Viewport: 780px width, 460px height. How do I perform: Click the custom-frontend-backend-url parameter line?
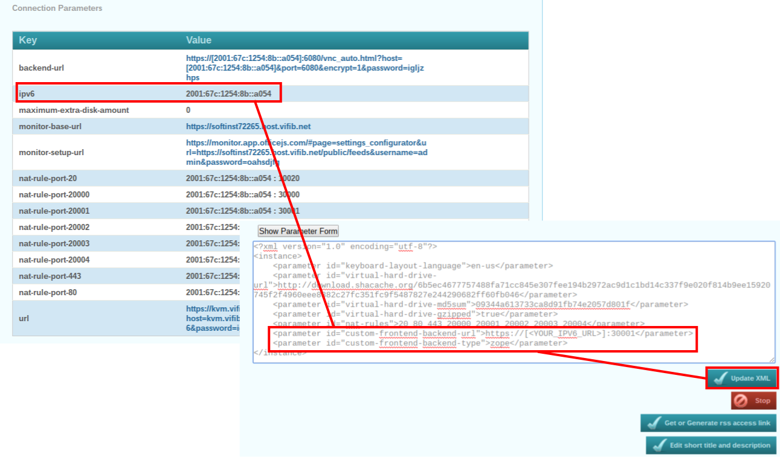pos(482,333)
